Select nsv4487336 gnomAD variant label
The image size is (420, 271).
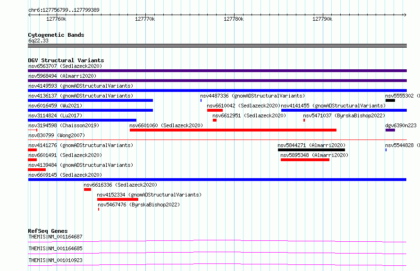pyautogui.click(x=252, y=96)
